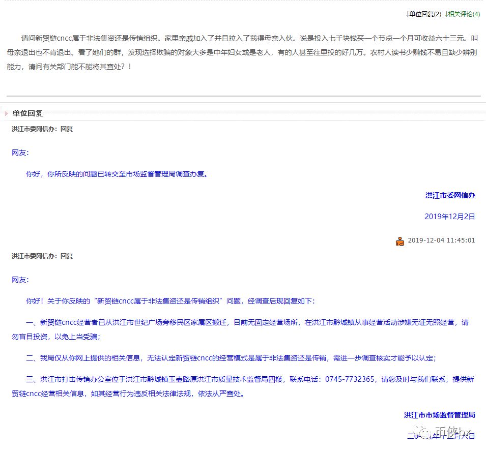Click the blue signature 洪江市委网信办
The height and width of the screenshot is (453, 486).
tap(450, 195)
